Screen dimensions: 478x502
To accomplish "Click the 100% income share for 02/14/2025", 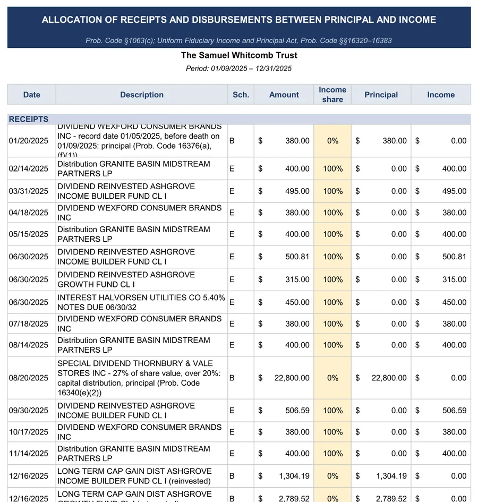I will (x=332, y=169).
